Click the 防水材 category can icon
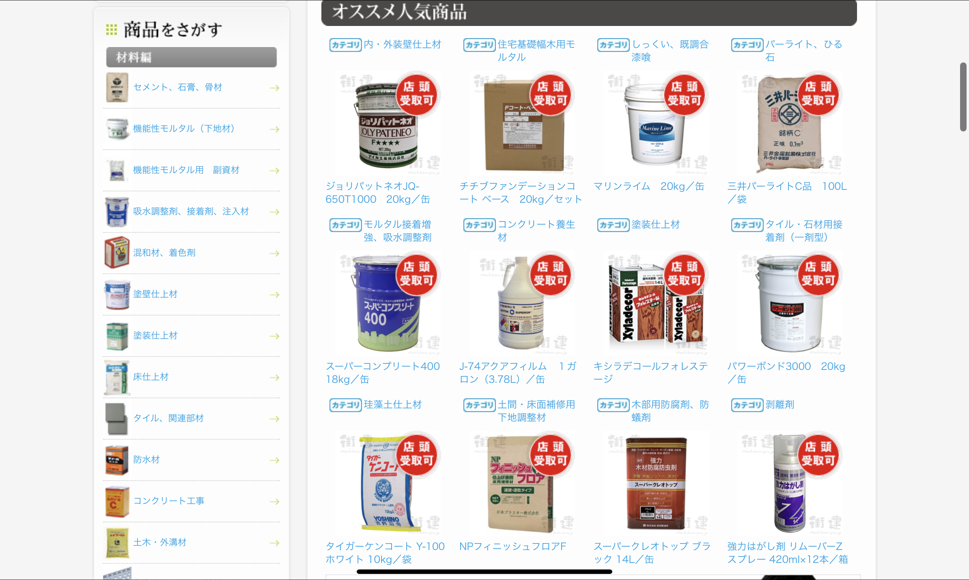The height and width of the screenshot is (580, 969). coord(117,460)
